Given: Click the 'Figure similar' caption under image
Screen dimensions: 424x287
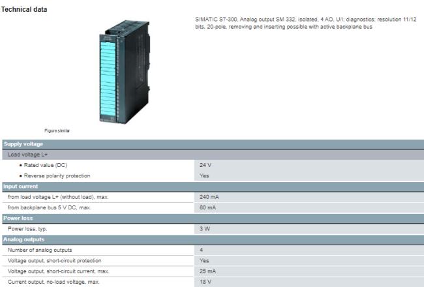Looking at the screenshot, I should (57, 130).
